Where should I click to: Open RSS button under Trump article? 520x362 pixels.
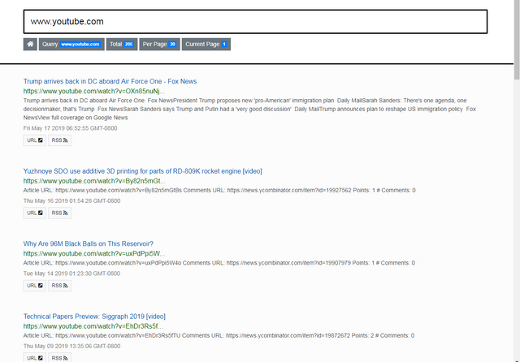tap(59, 140)
